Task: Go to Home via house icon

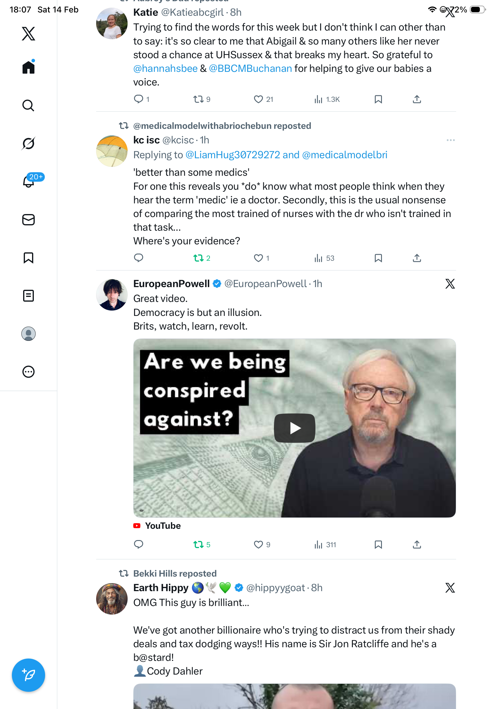Action: [x=28, y=67]
